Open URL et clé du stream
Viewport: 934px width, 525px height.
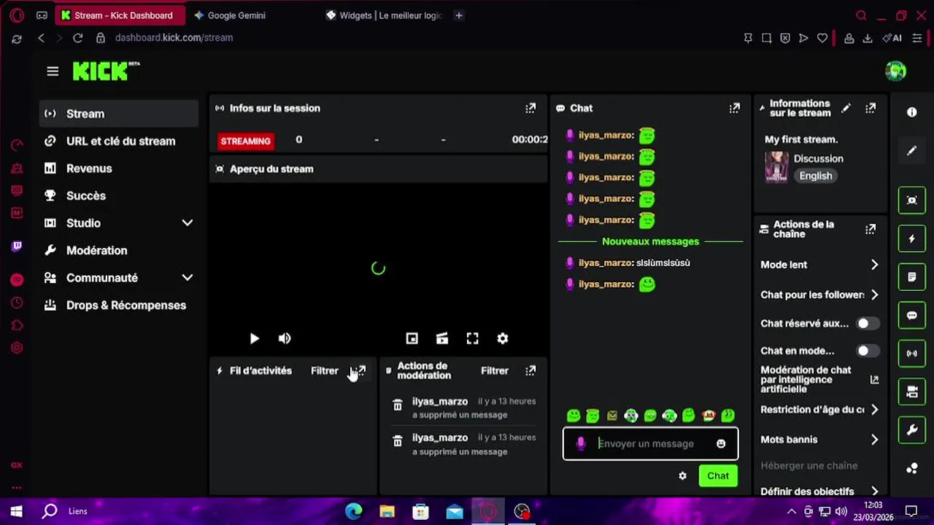point(118,141)
